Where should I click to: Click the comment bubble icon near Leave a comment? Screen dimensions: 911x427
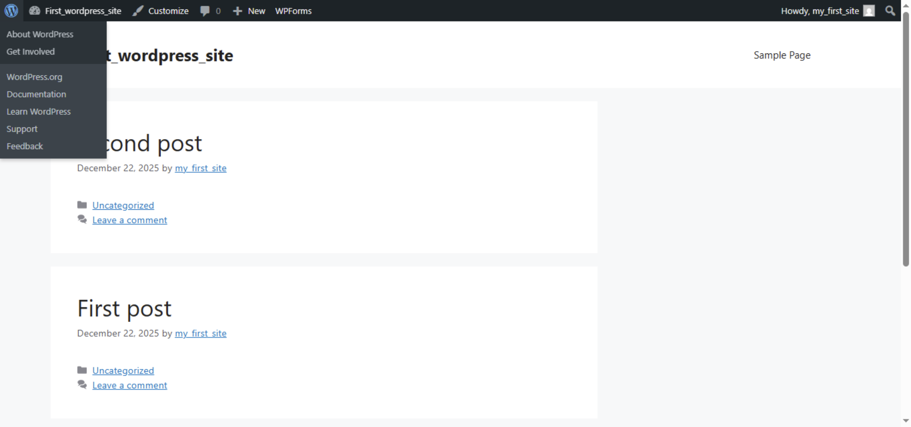click(x=82, y=219)
